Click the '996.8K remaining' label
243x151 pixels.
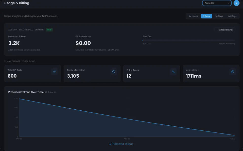coord(227,44)
